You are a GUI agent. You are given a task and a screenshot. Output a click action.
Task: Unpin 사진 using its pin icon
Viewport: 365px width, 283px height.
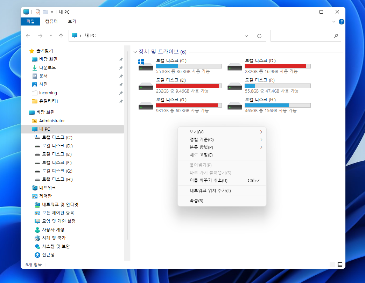tap(121, 85)
